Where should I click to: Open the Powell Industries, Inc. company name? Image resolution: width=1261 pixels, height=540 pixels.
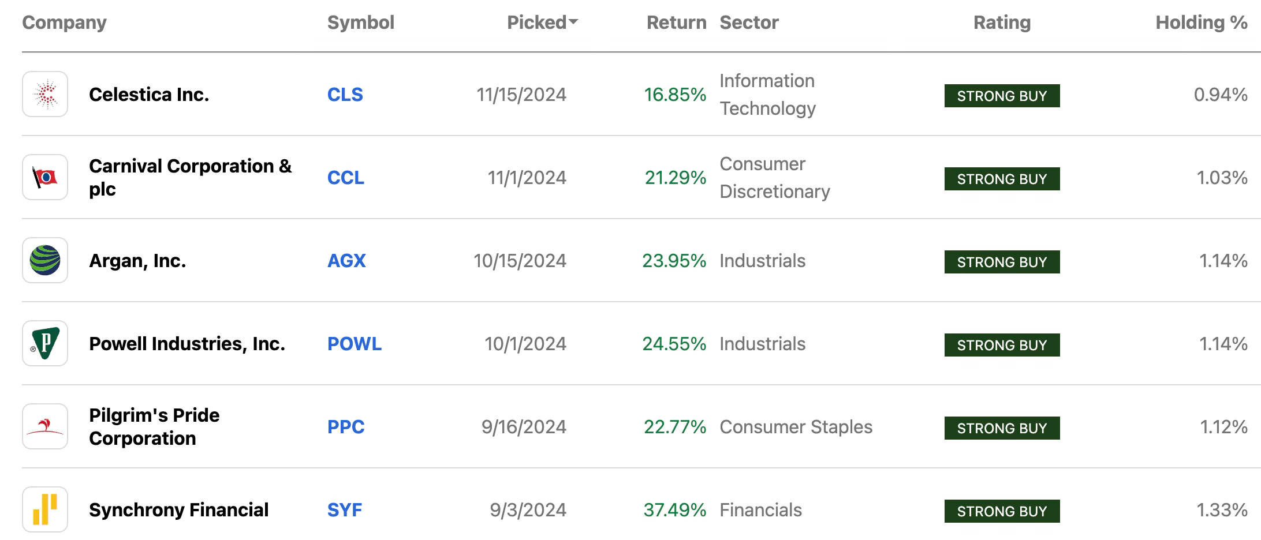coord(187,344)
